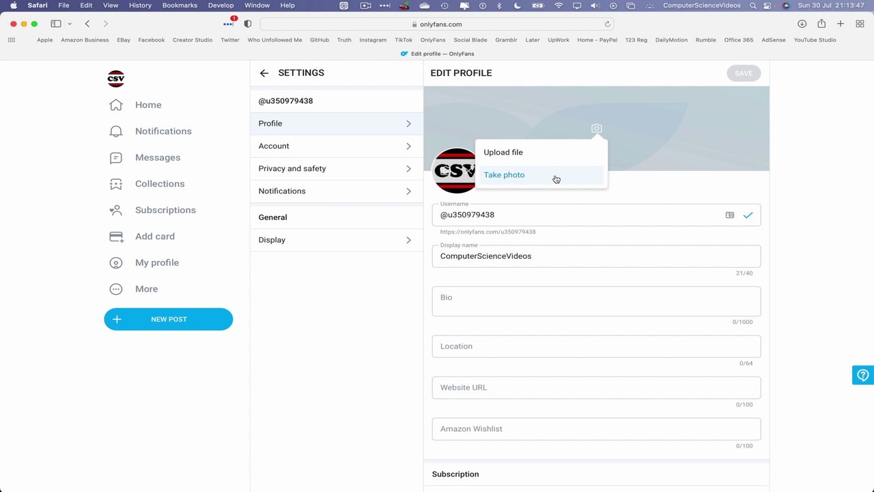Open the My profile icon
Viewport: 874px width, 492px height.
click(116, 263)
